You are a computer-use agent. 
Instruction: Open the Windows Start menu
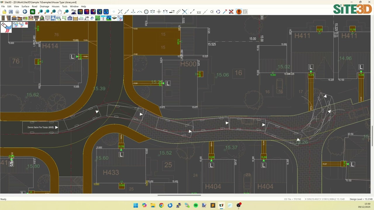click(136, 205)
